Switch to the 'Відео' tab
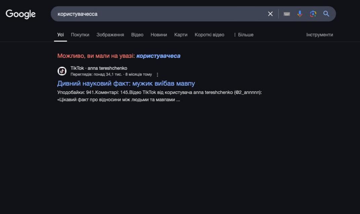The image size is (360, 214). (x=137, y=35)
